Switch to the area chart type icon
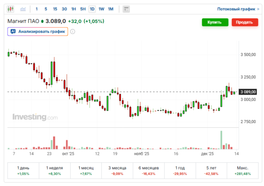The height and width of the screenshot is (186, 264). tap(23, 9)
